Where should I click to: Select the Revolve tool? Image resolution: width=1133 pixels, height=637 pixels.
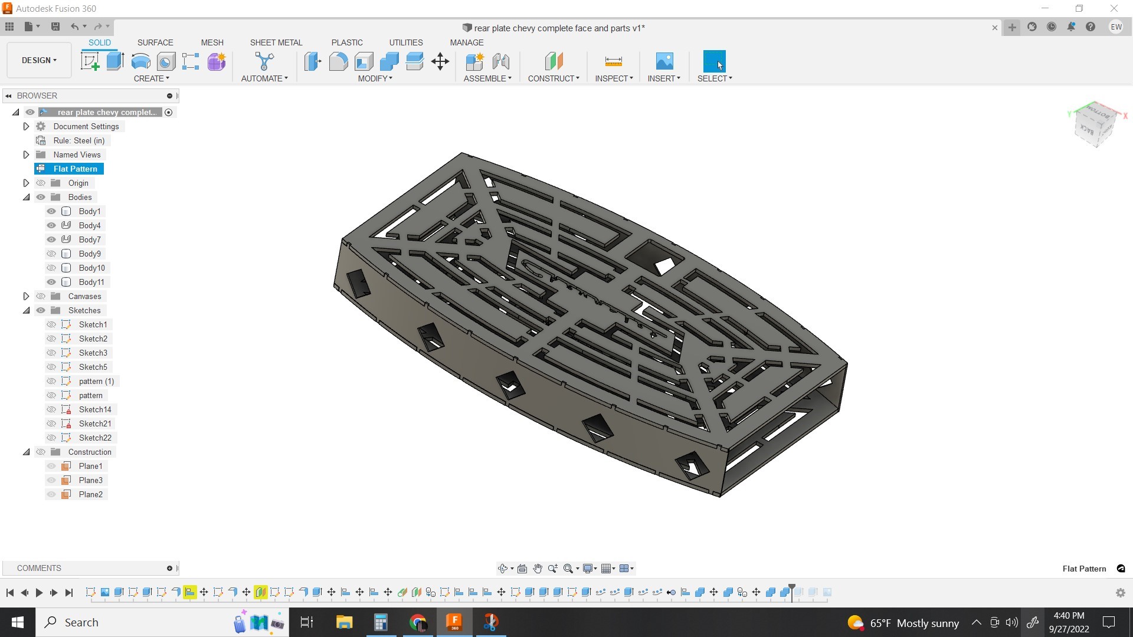(x=140, y=61)
